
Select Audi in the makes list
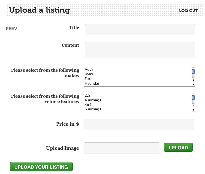89,69
